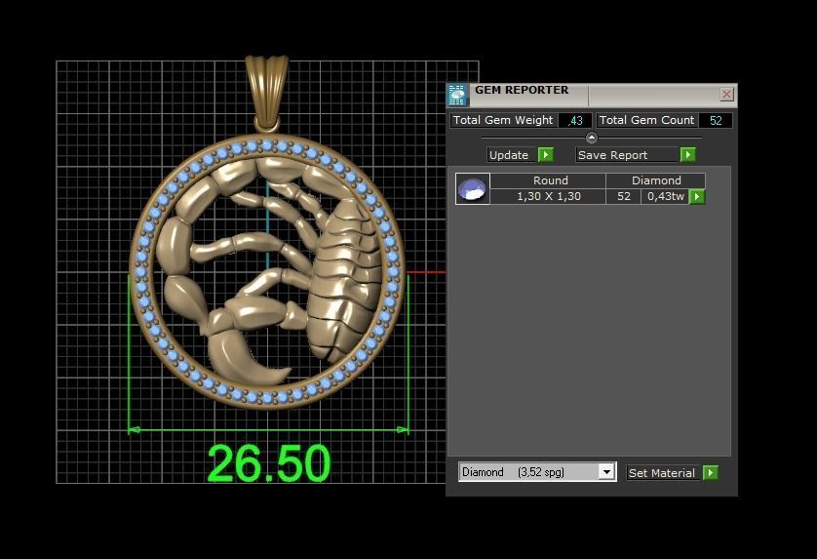This screenshot has width=817, height=559.
Task: Collapse panel using the round arrow handle
Action: (x=592, y=138)
